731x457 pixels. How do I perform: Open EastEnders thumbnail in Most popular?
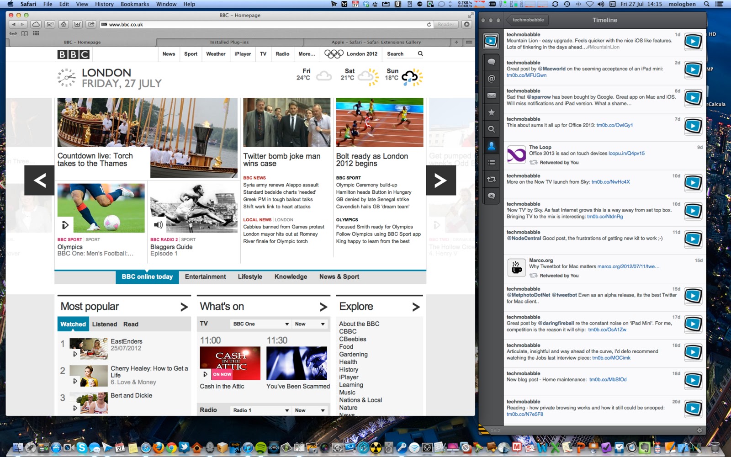coord(89,349)
